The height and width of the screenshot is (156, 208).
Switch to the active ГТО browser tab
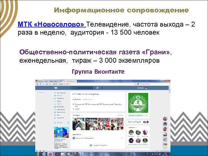(68, 81)
